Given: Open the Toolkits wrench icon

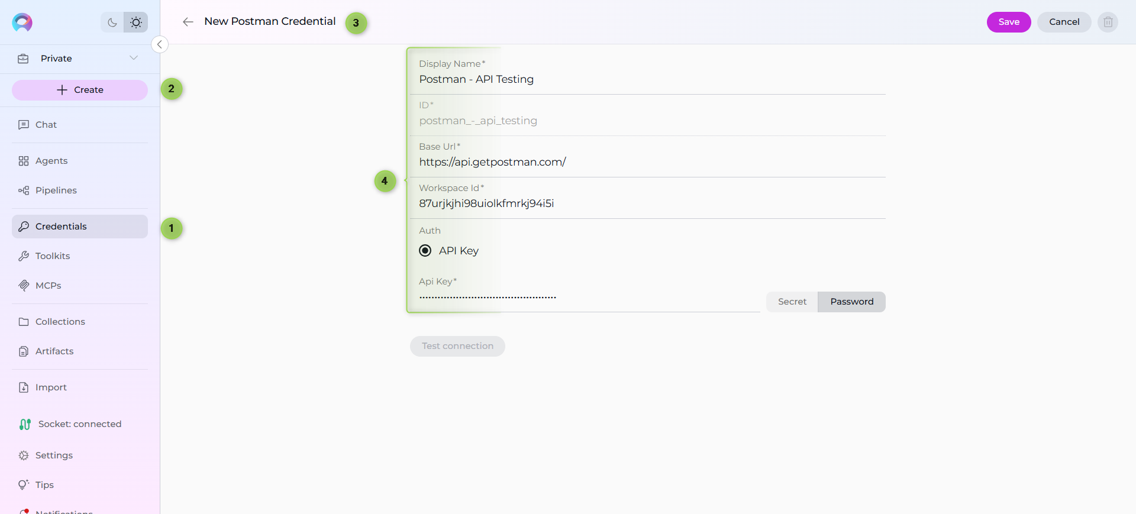Looking at the screenshot, I should pyautogui.click(x=24, y=256).
